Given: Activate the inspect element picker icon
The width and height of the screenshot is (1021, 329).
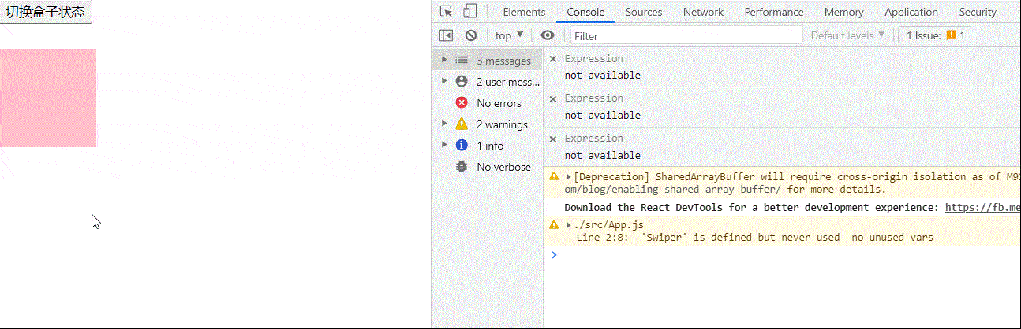Looking at the screenshot, I should click(x=447, y=12).
